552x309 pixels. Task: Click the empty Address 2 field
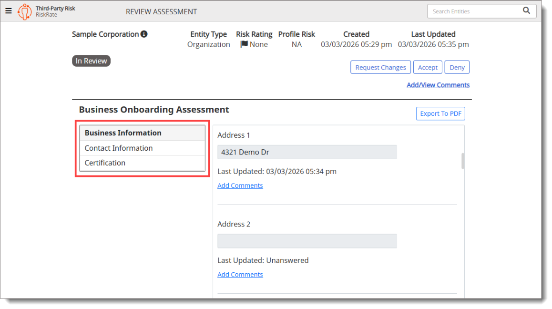click(307, 241)
